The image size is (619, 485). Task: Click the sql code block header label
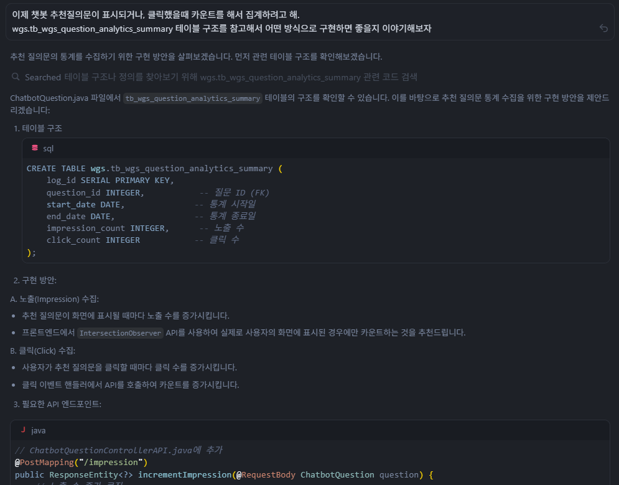tap(49, 148)
